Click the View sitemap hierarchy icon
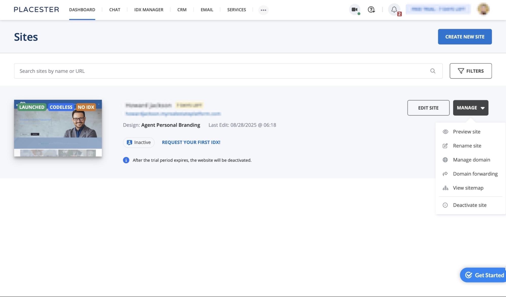506x297 pixels. [445, 188]
